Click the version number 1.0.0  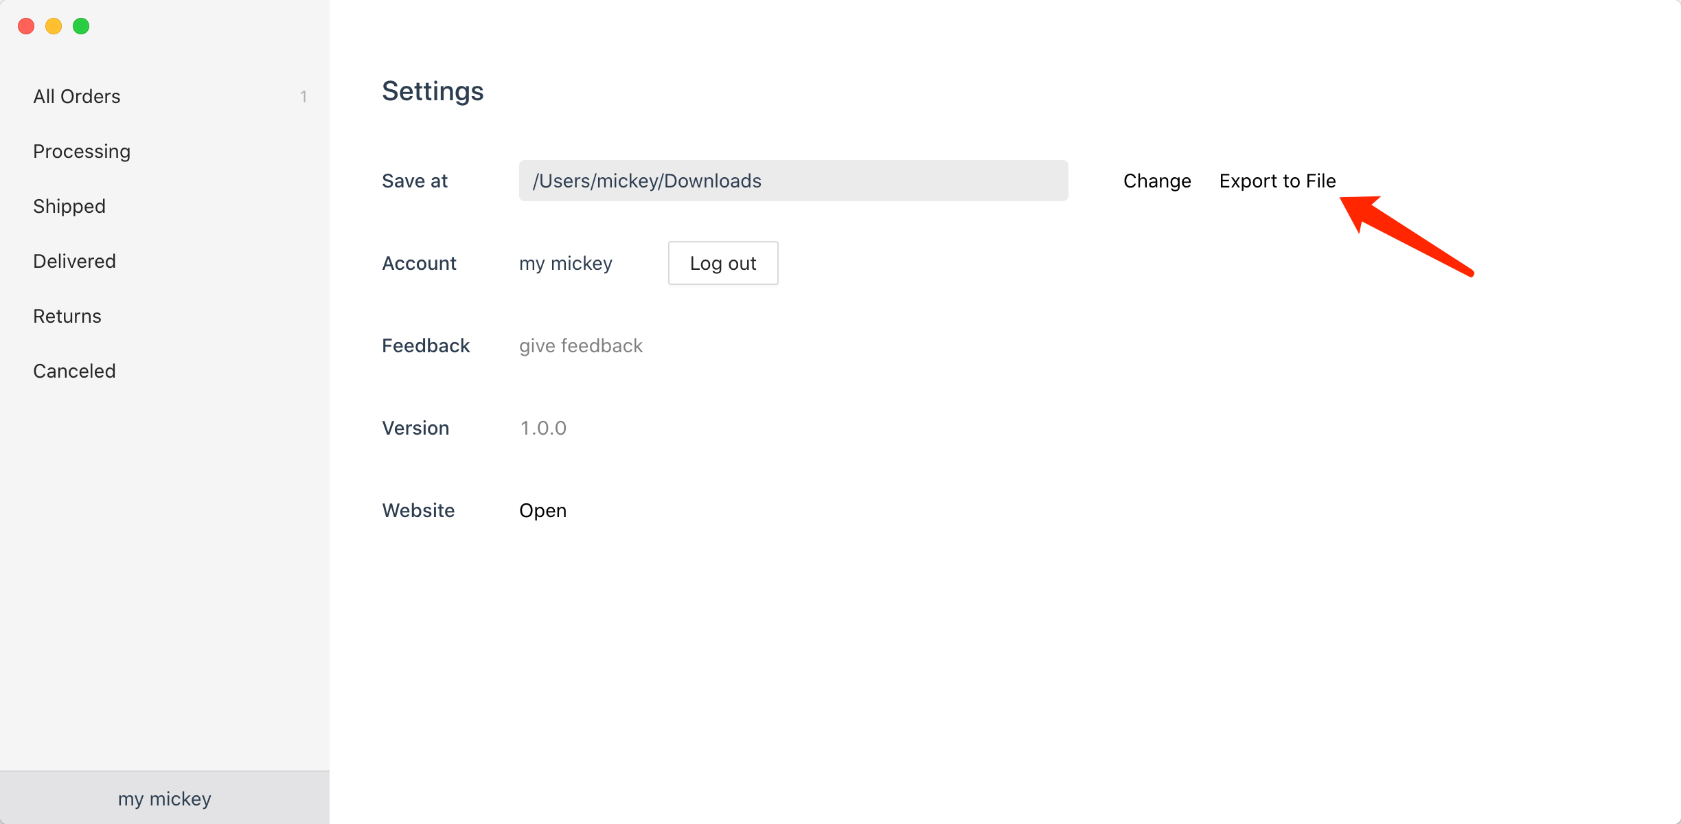pyautogui.click(x=543, y=428)
